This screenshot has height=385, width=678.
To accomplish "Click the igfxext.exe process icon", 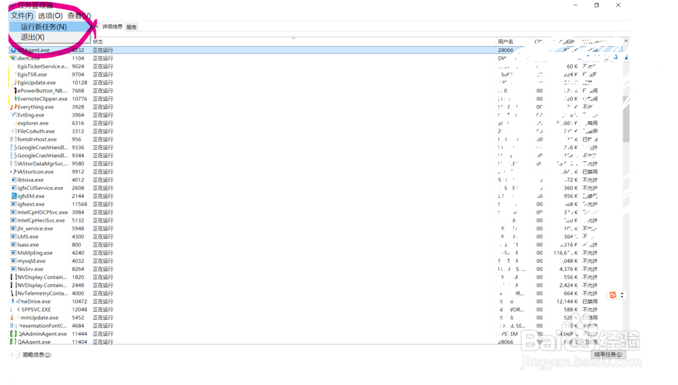I will coord(14,204).
